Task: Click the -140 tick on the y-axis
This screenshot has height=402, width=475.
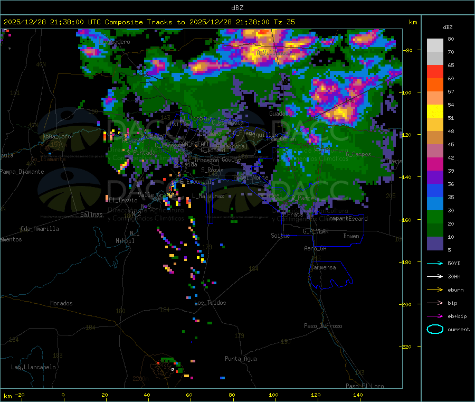Action: click(x=406, y=177)
